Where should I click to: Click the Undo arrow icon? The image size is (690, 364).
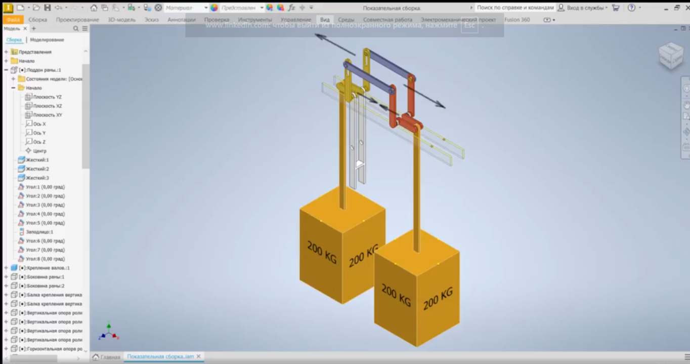pos(58,8)
